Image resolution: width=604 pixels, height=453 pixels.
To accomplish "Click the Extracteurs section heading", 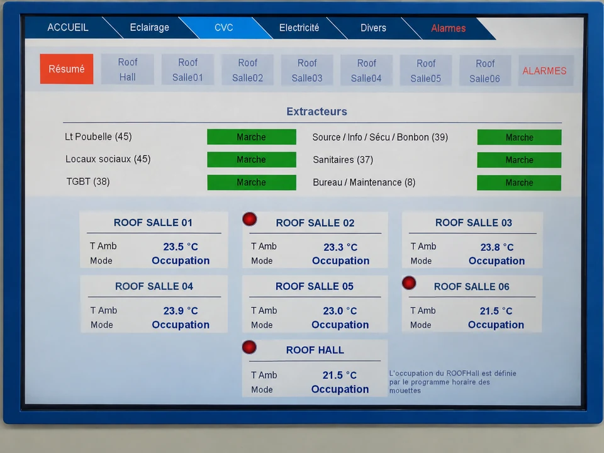I will click(316, 112).
